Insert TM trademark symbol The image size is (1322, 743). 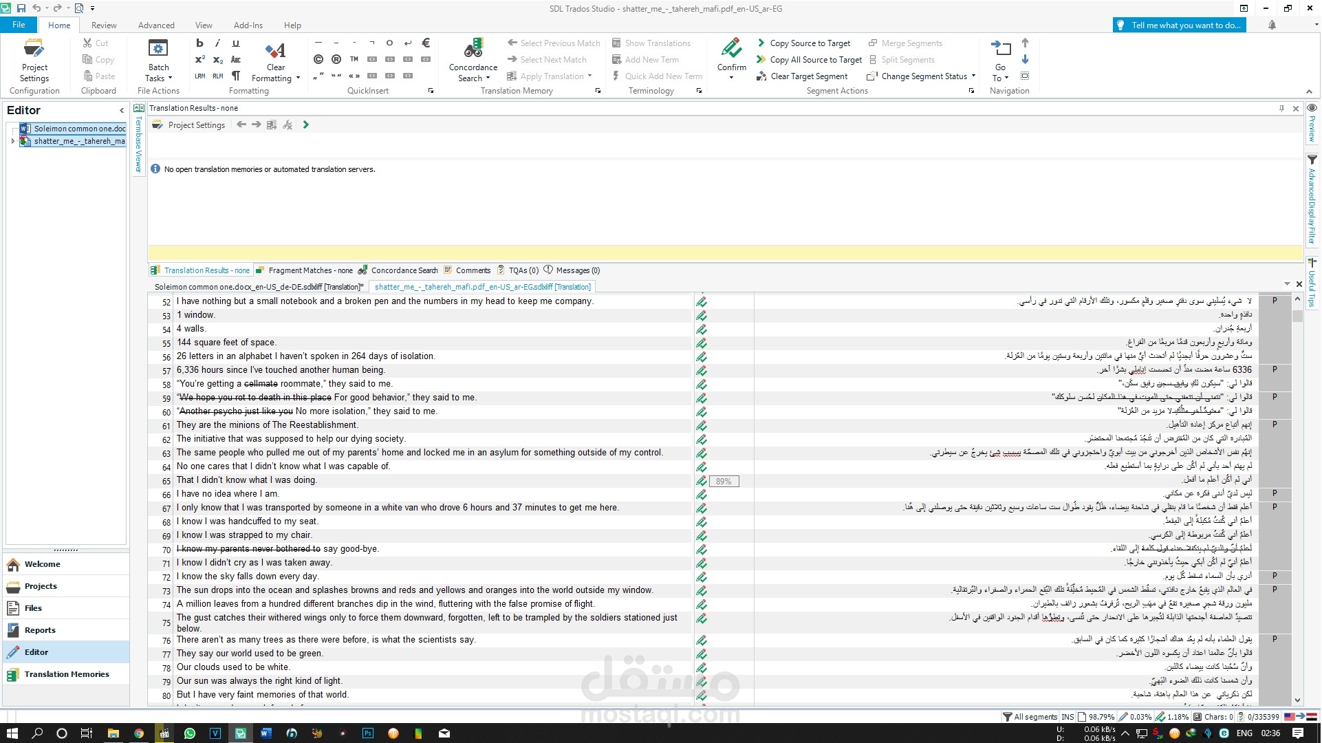[354, 59]
